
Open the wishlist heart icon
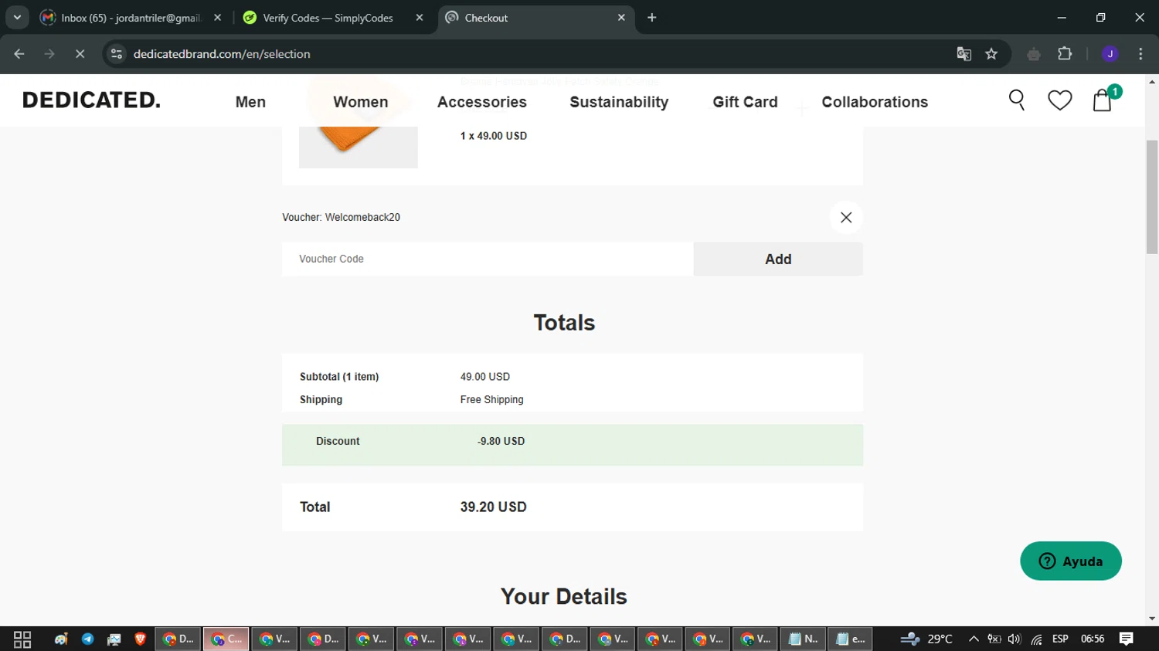pos(1059,100)
